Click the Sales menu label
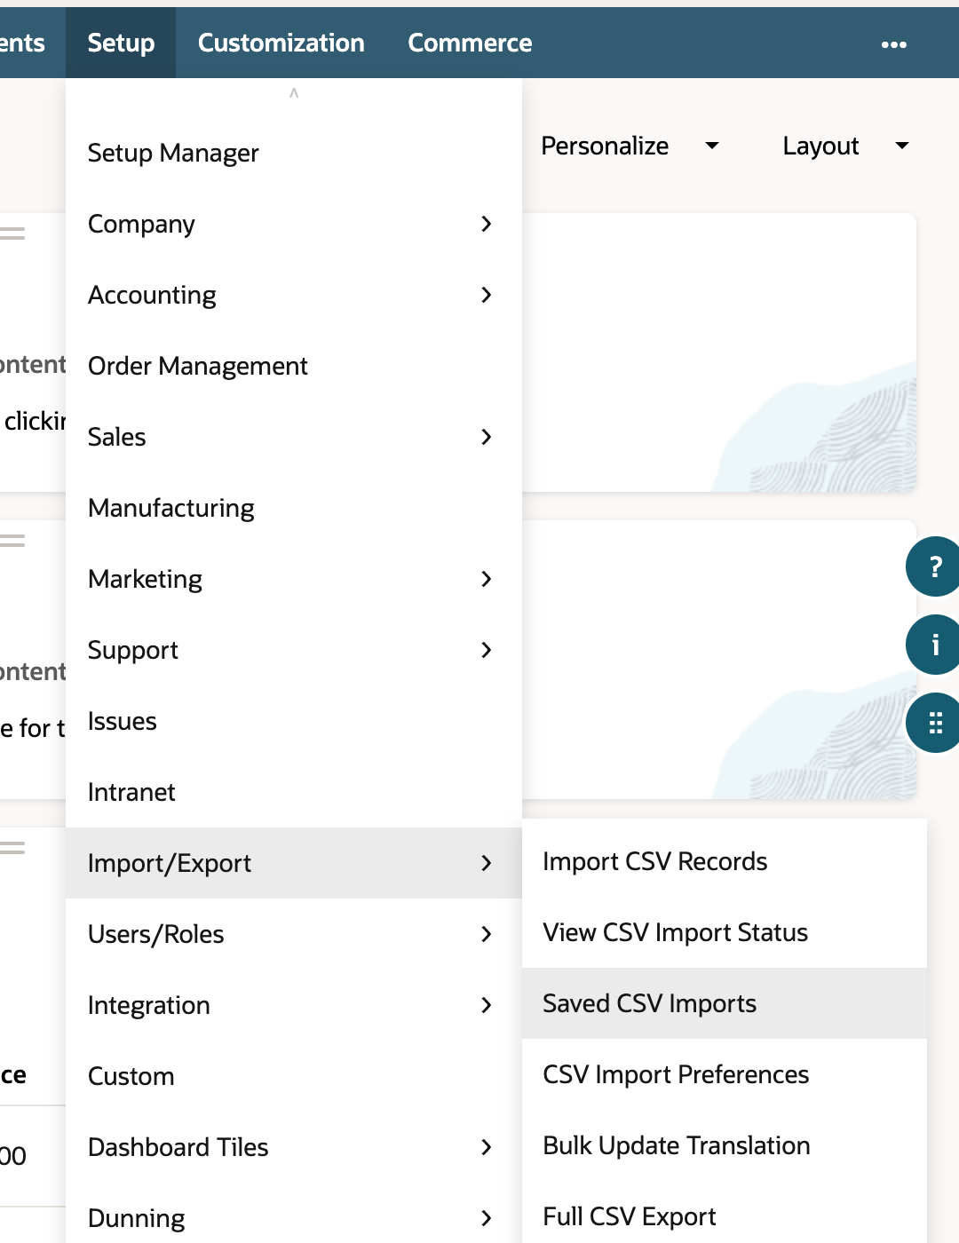The image size is (959, 1243). click(x=117, y=437)
